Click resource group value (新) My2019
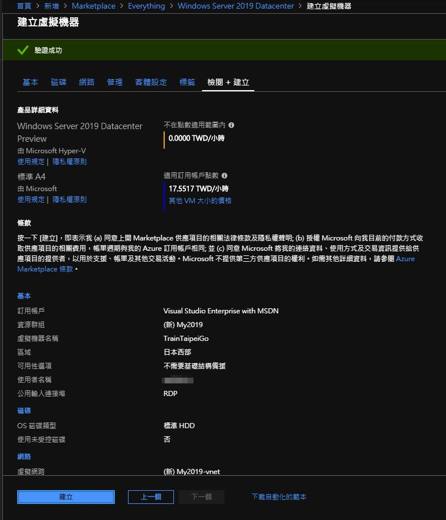Image resolution: width=446 pixels, height=520 pixels. pyautogui.click(x=183, y=325)
